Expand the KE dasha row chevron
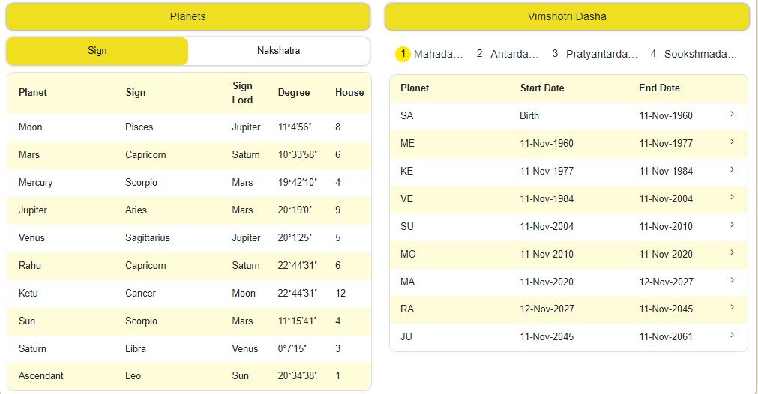Screen dimensions: 758x394 coord(732,169)
